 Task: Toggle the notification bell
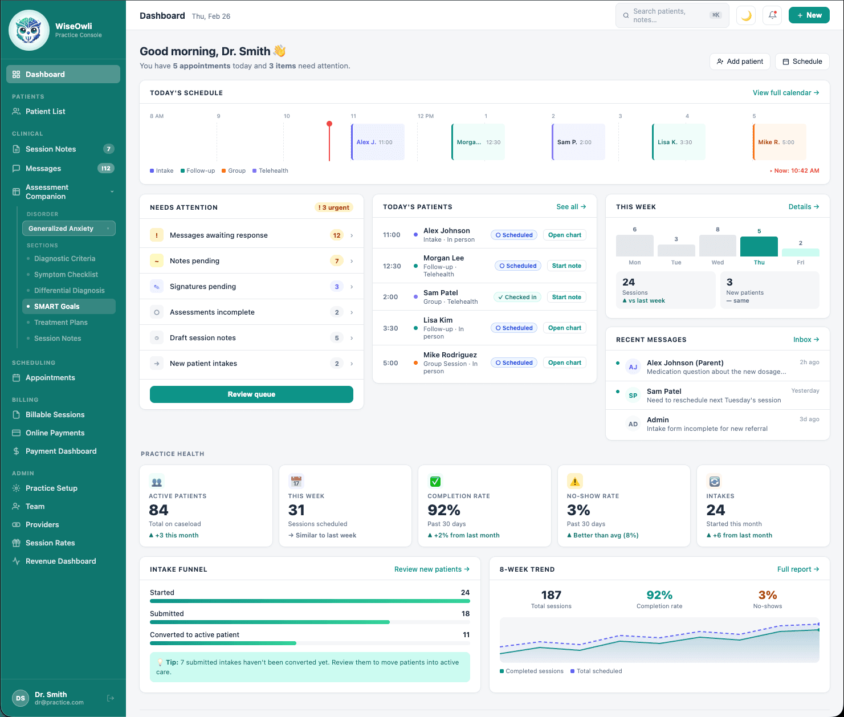(x=772, y=15)
